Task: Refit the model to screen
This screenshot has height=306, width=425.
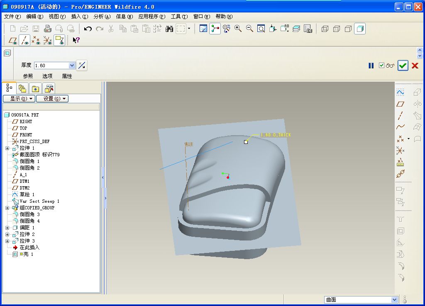Action: coord(261,29)
